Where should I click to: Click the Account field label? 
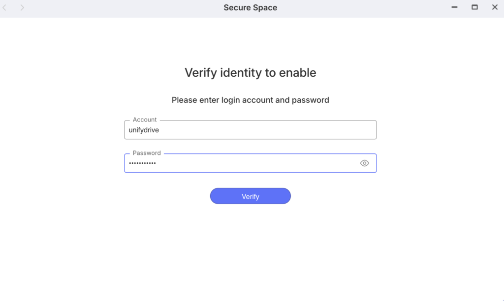[x=145, y=120]
